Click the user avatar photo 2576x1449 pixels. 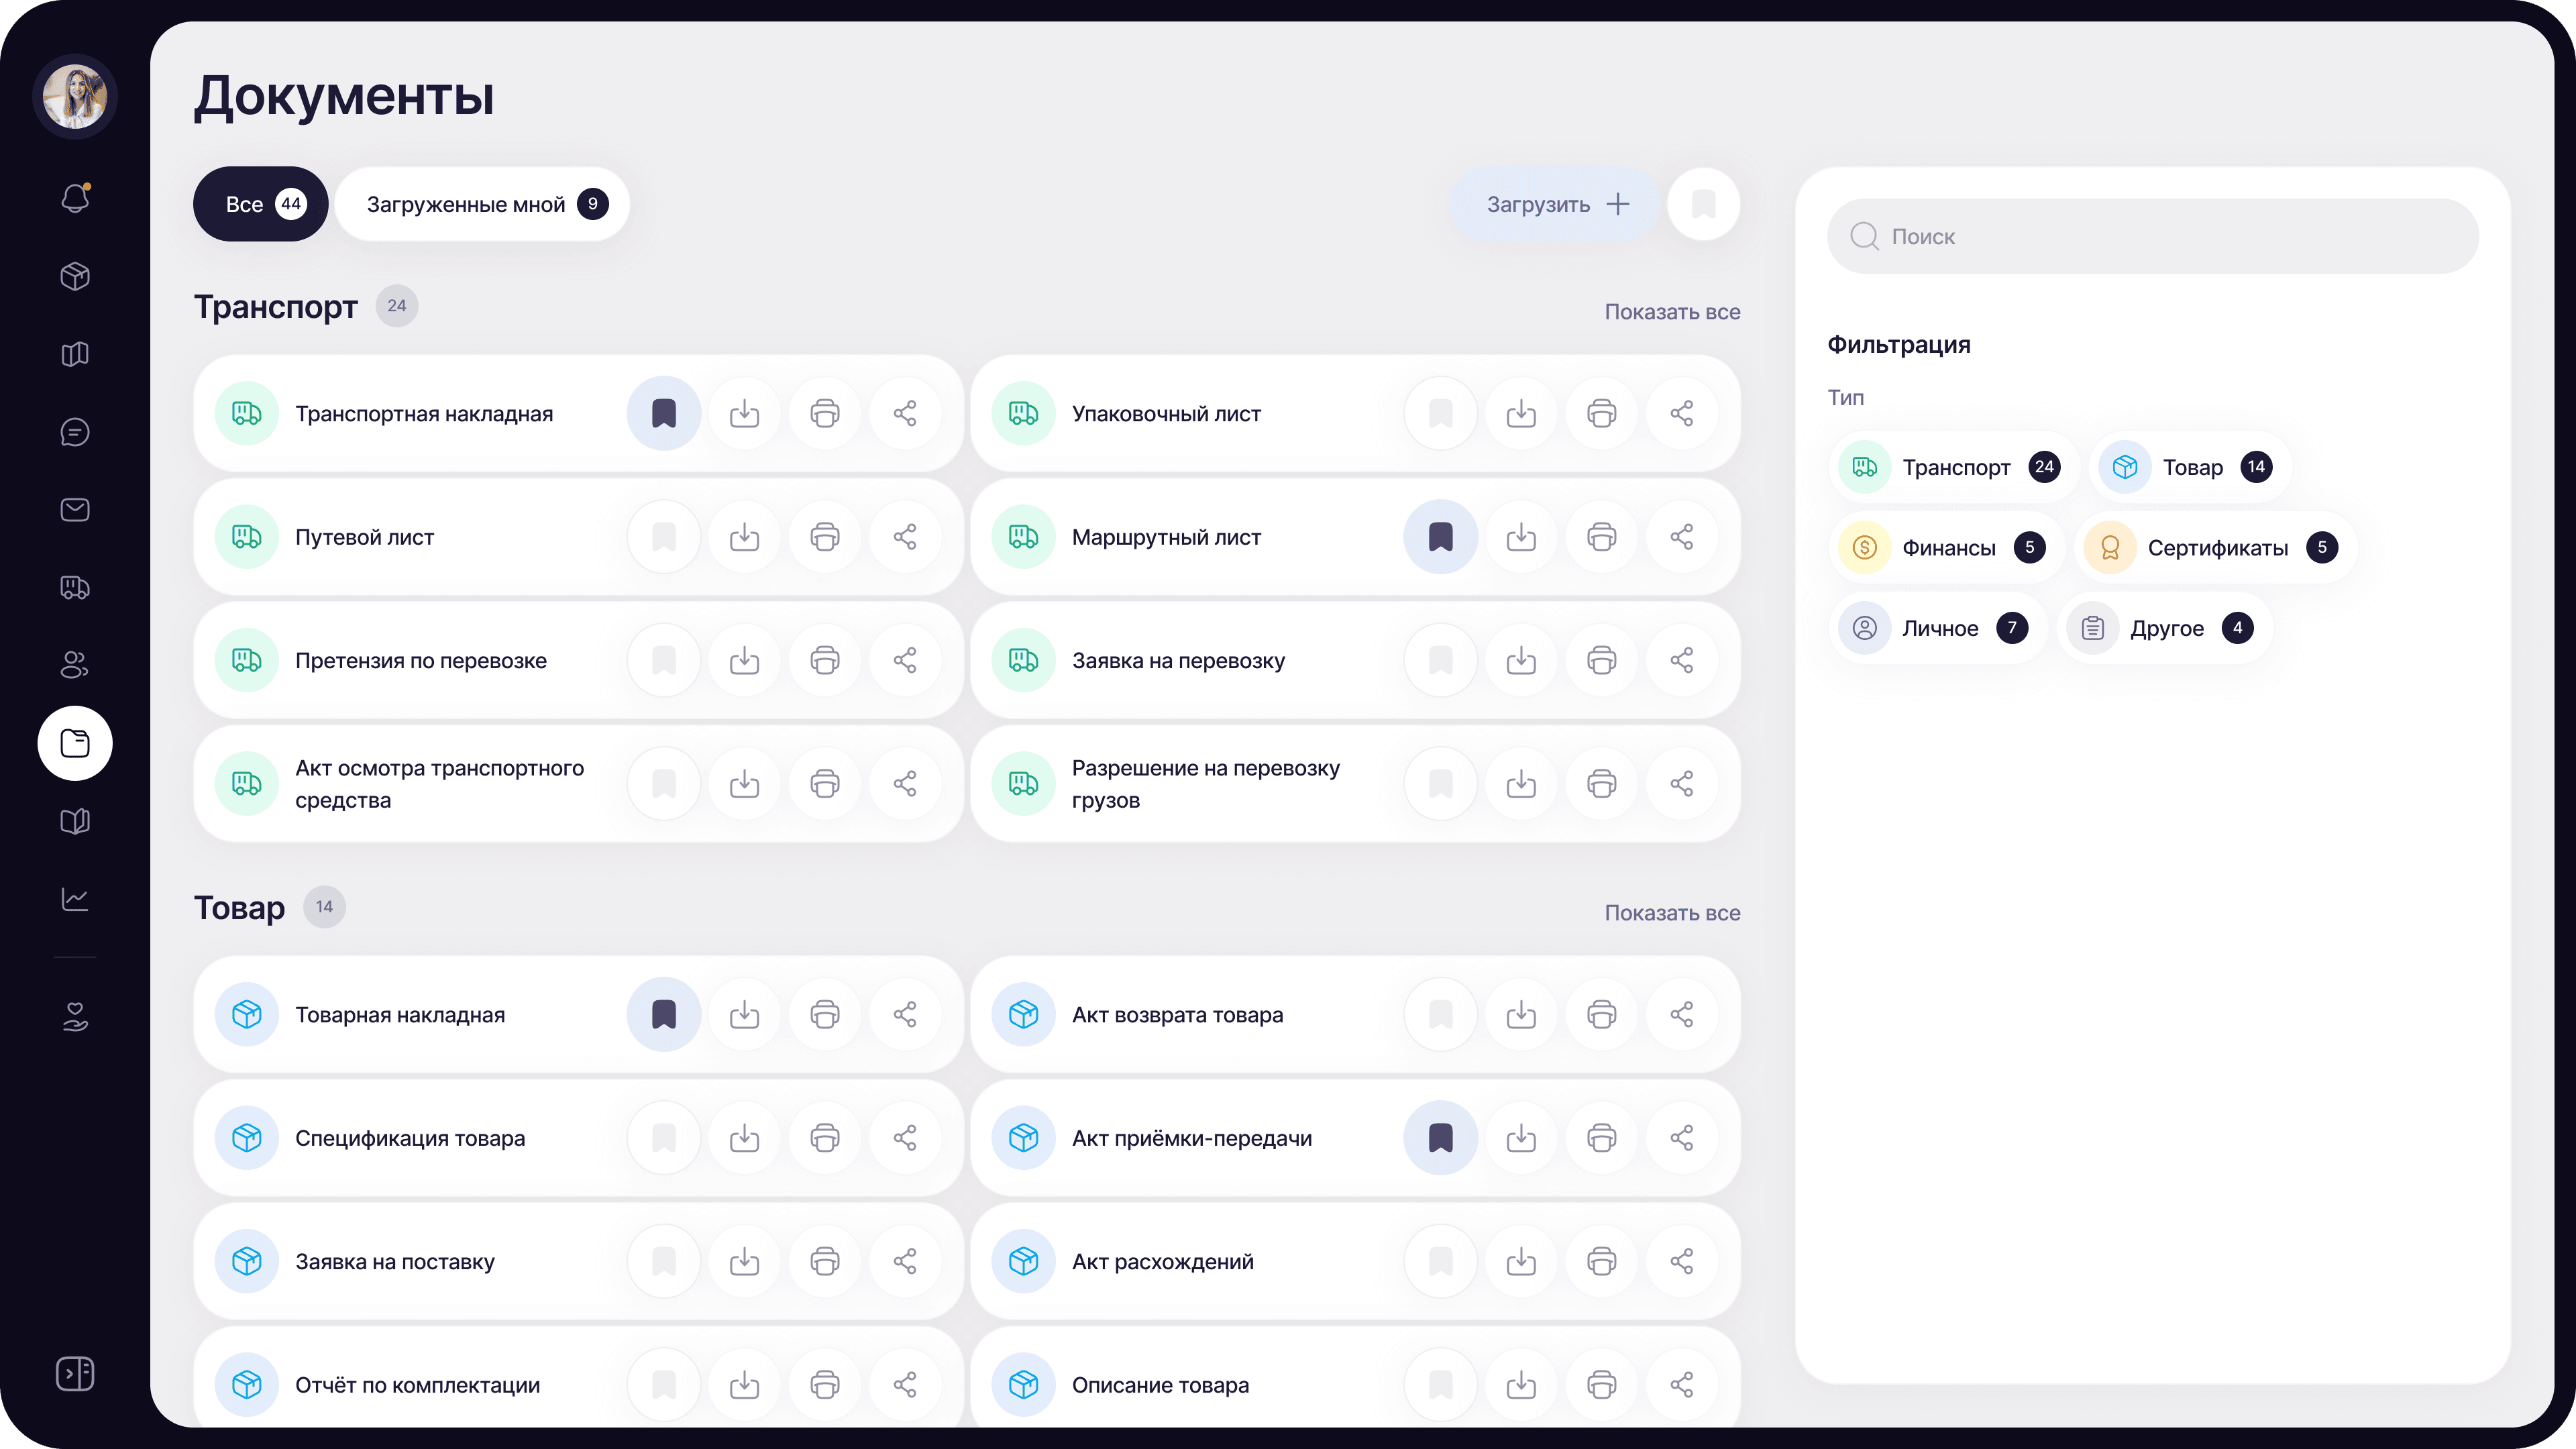tap(75, 97)
